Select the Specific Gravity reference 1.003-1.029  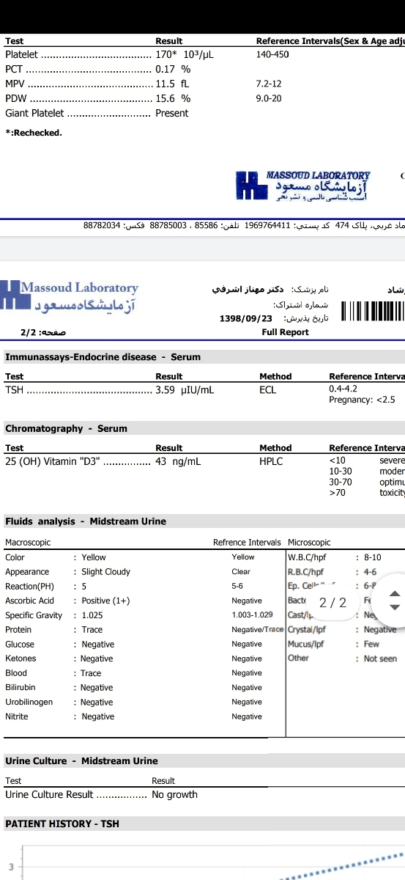click(x=252, y=615)
